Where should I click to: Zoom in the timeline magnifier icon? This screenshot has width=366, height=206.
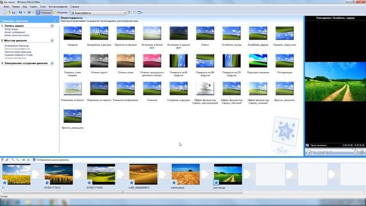(x=13, y=160)
